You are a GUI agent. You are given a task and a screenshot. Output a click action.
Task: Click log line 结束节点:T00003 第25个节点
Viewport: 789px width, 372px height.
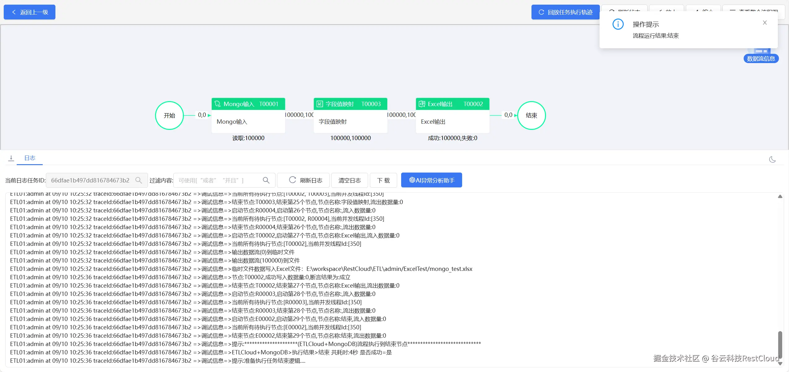(206, 202)
